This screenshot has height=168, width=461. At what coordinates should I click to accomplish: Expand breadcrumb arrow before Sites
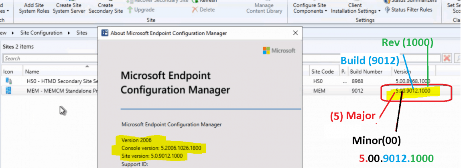(x=69, y=33)
